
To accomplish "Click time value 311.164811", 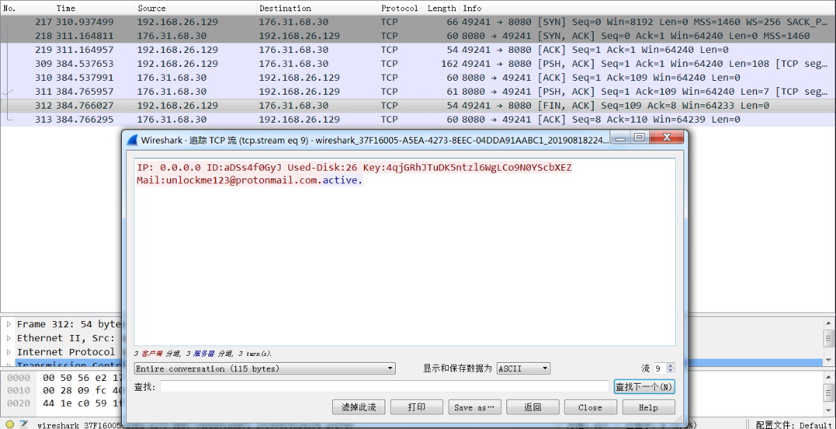I will 85,36.
